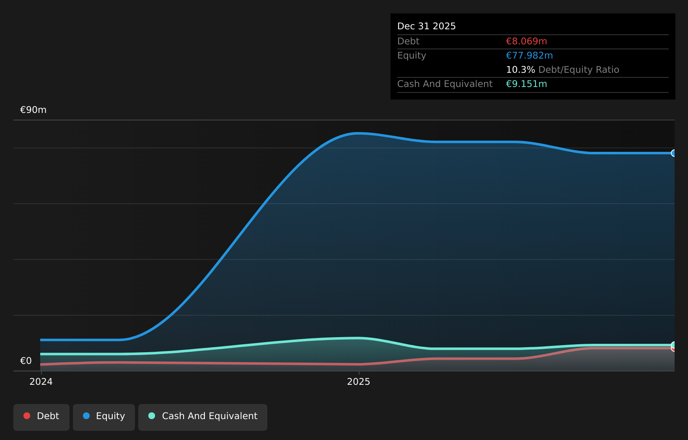This screenshot has height=440, width=688.
Task: Click the Debt label in the tooltip
Action: pyautogui.click(x=408, y=41)
